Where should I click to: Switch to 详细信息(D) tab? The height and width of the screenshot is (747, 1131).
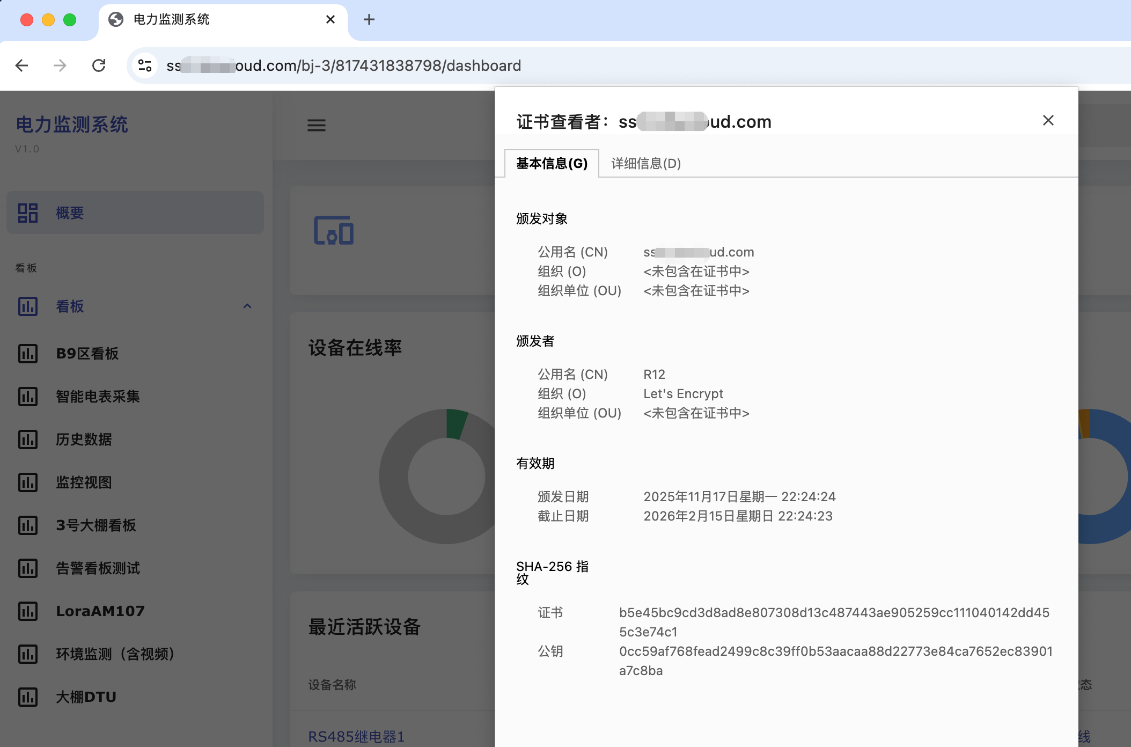coord(646,164)
